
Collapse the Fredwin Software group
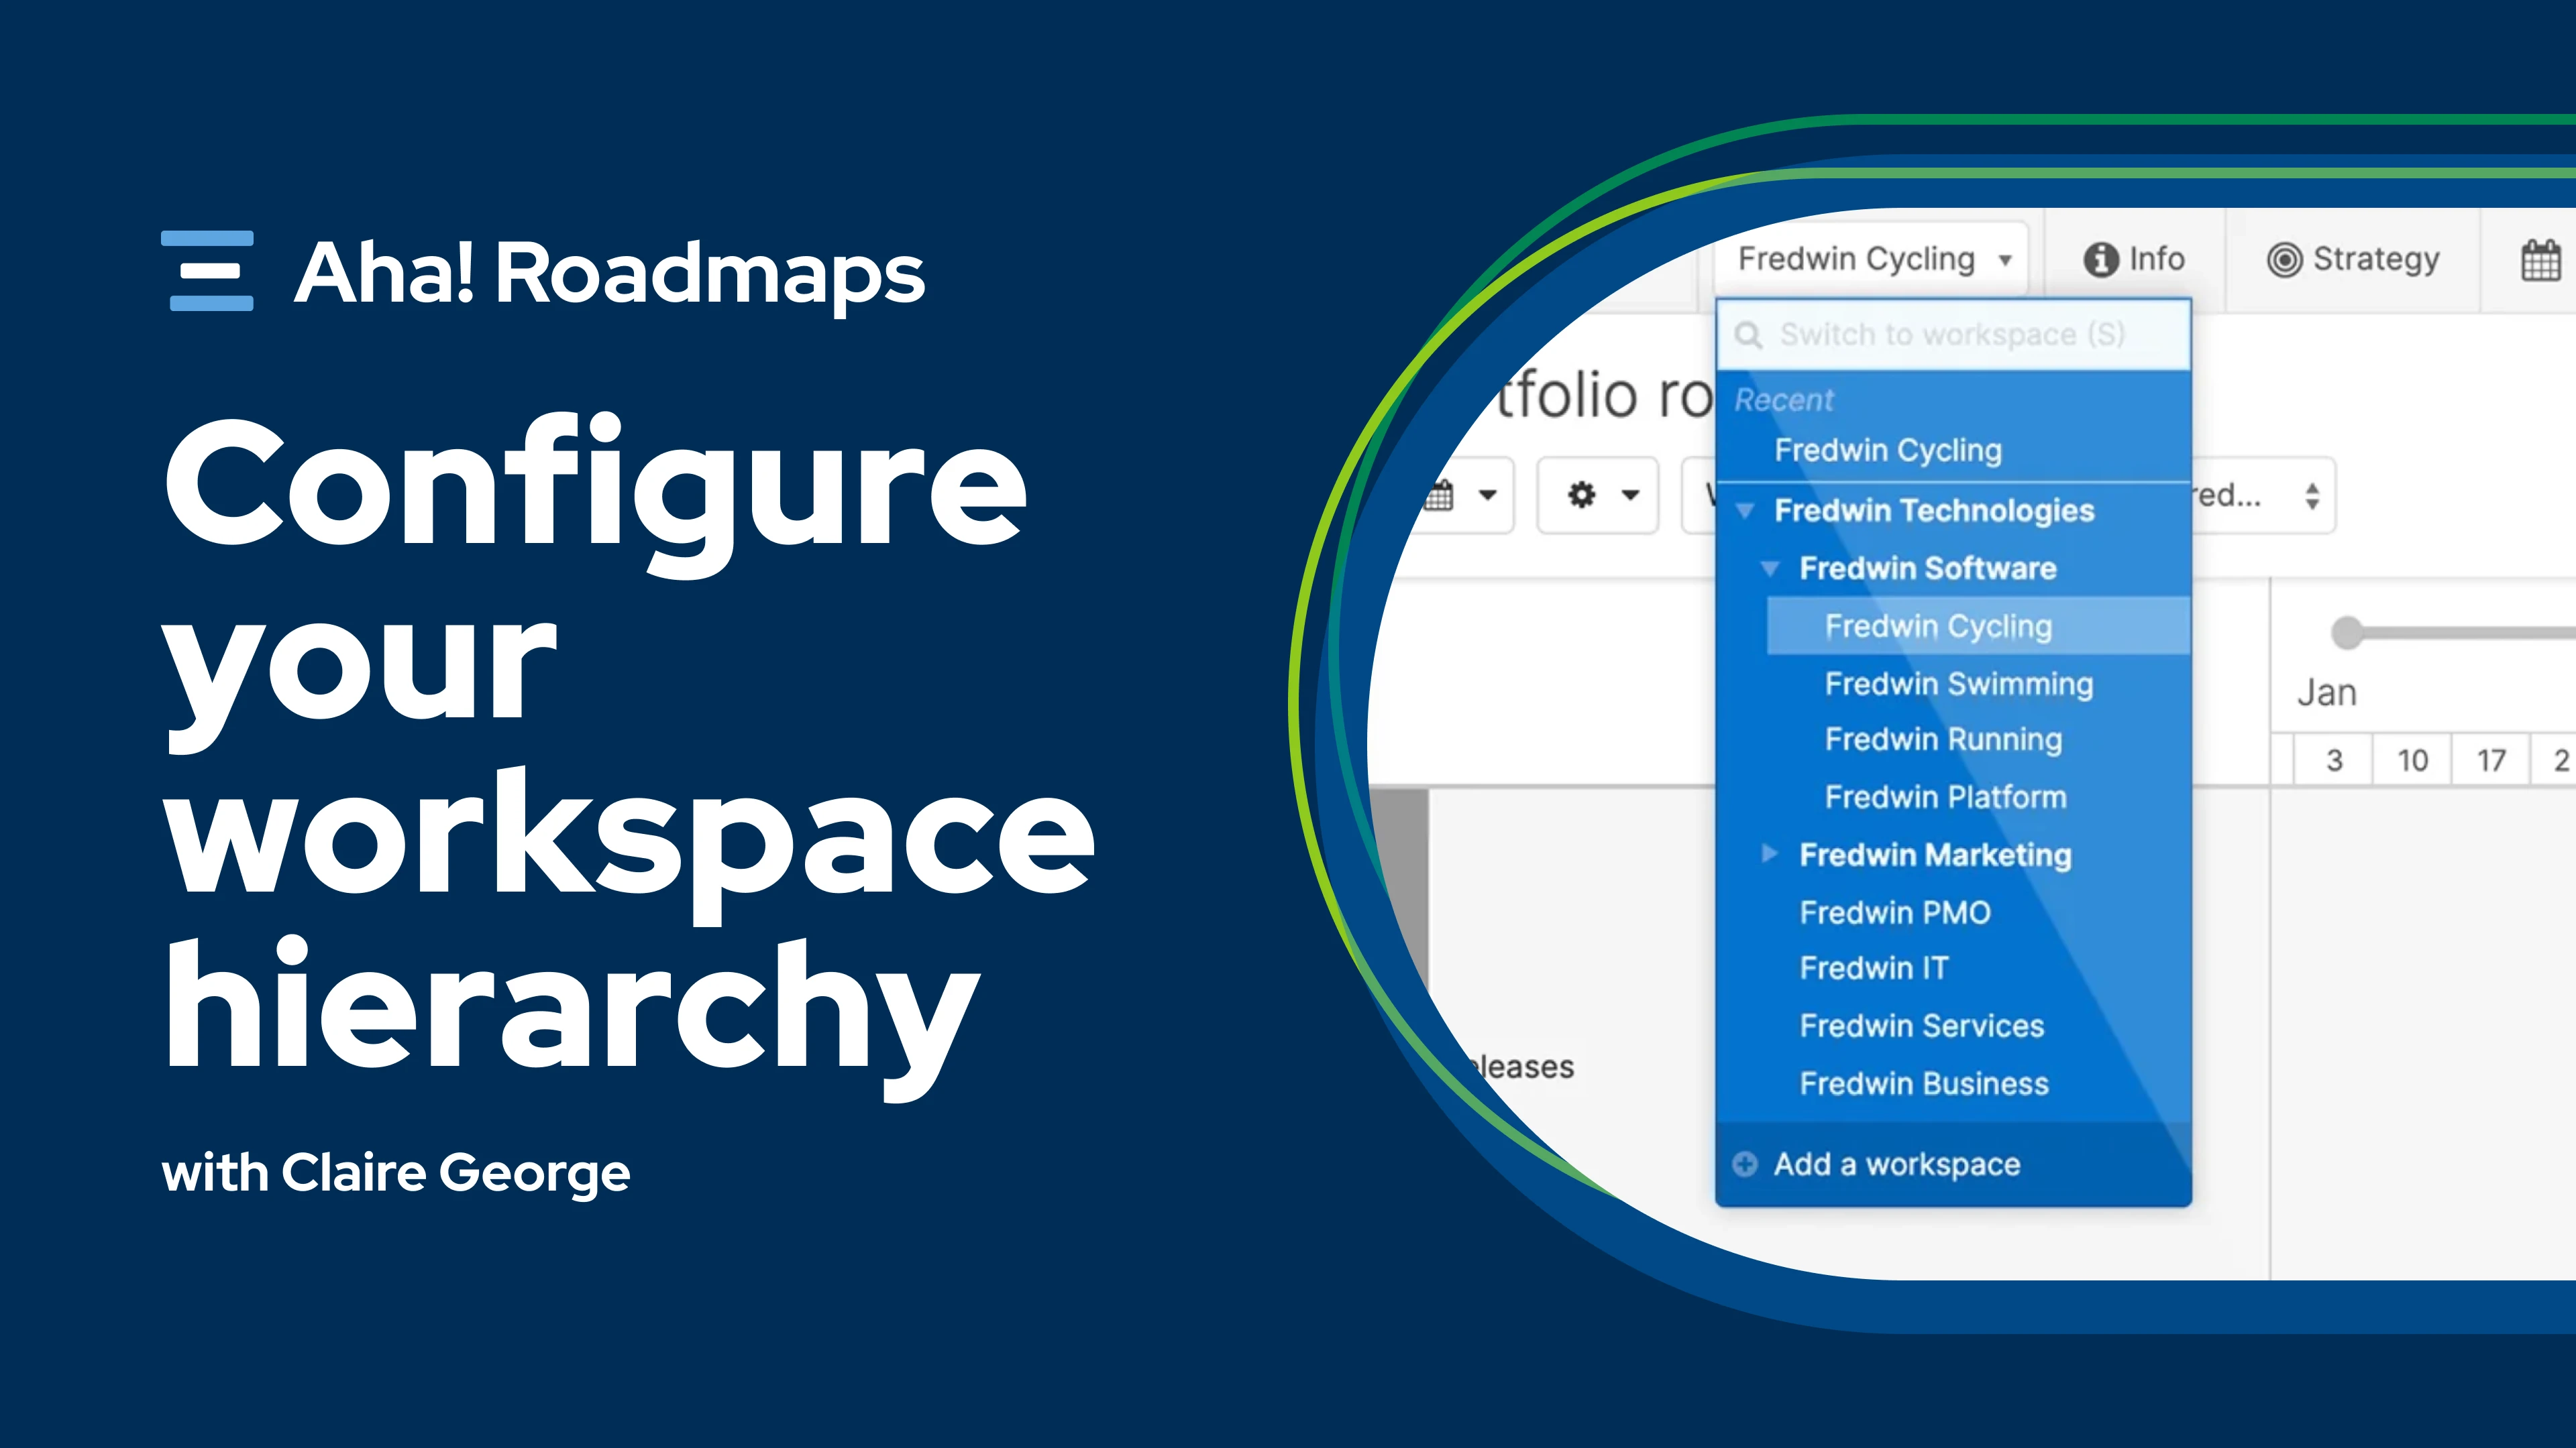1770,568
